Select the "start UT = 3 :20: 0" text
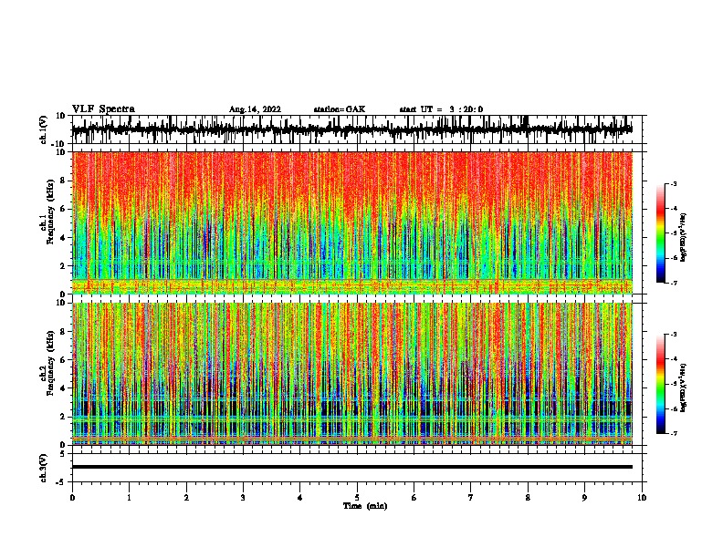 (441, 109)
